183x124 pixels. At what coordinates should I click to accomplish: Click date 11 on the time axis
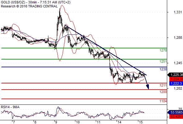click(99, 122)
